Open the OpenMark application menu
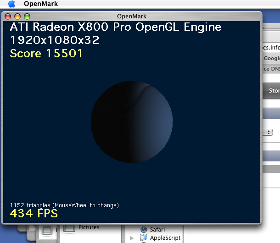The width and height of the screenshot is (280, 243). click(41, 4)
